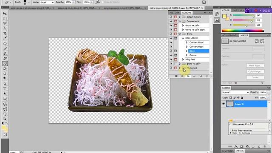Screen dimensions: 272x153
Task: Open Sharpener Pro Settings link
Action: point(245,133)
